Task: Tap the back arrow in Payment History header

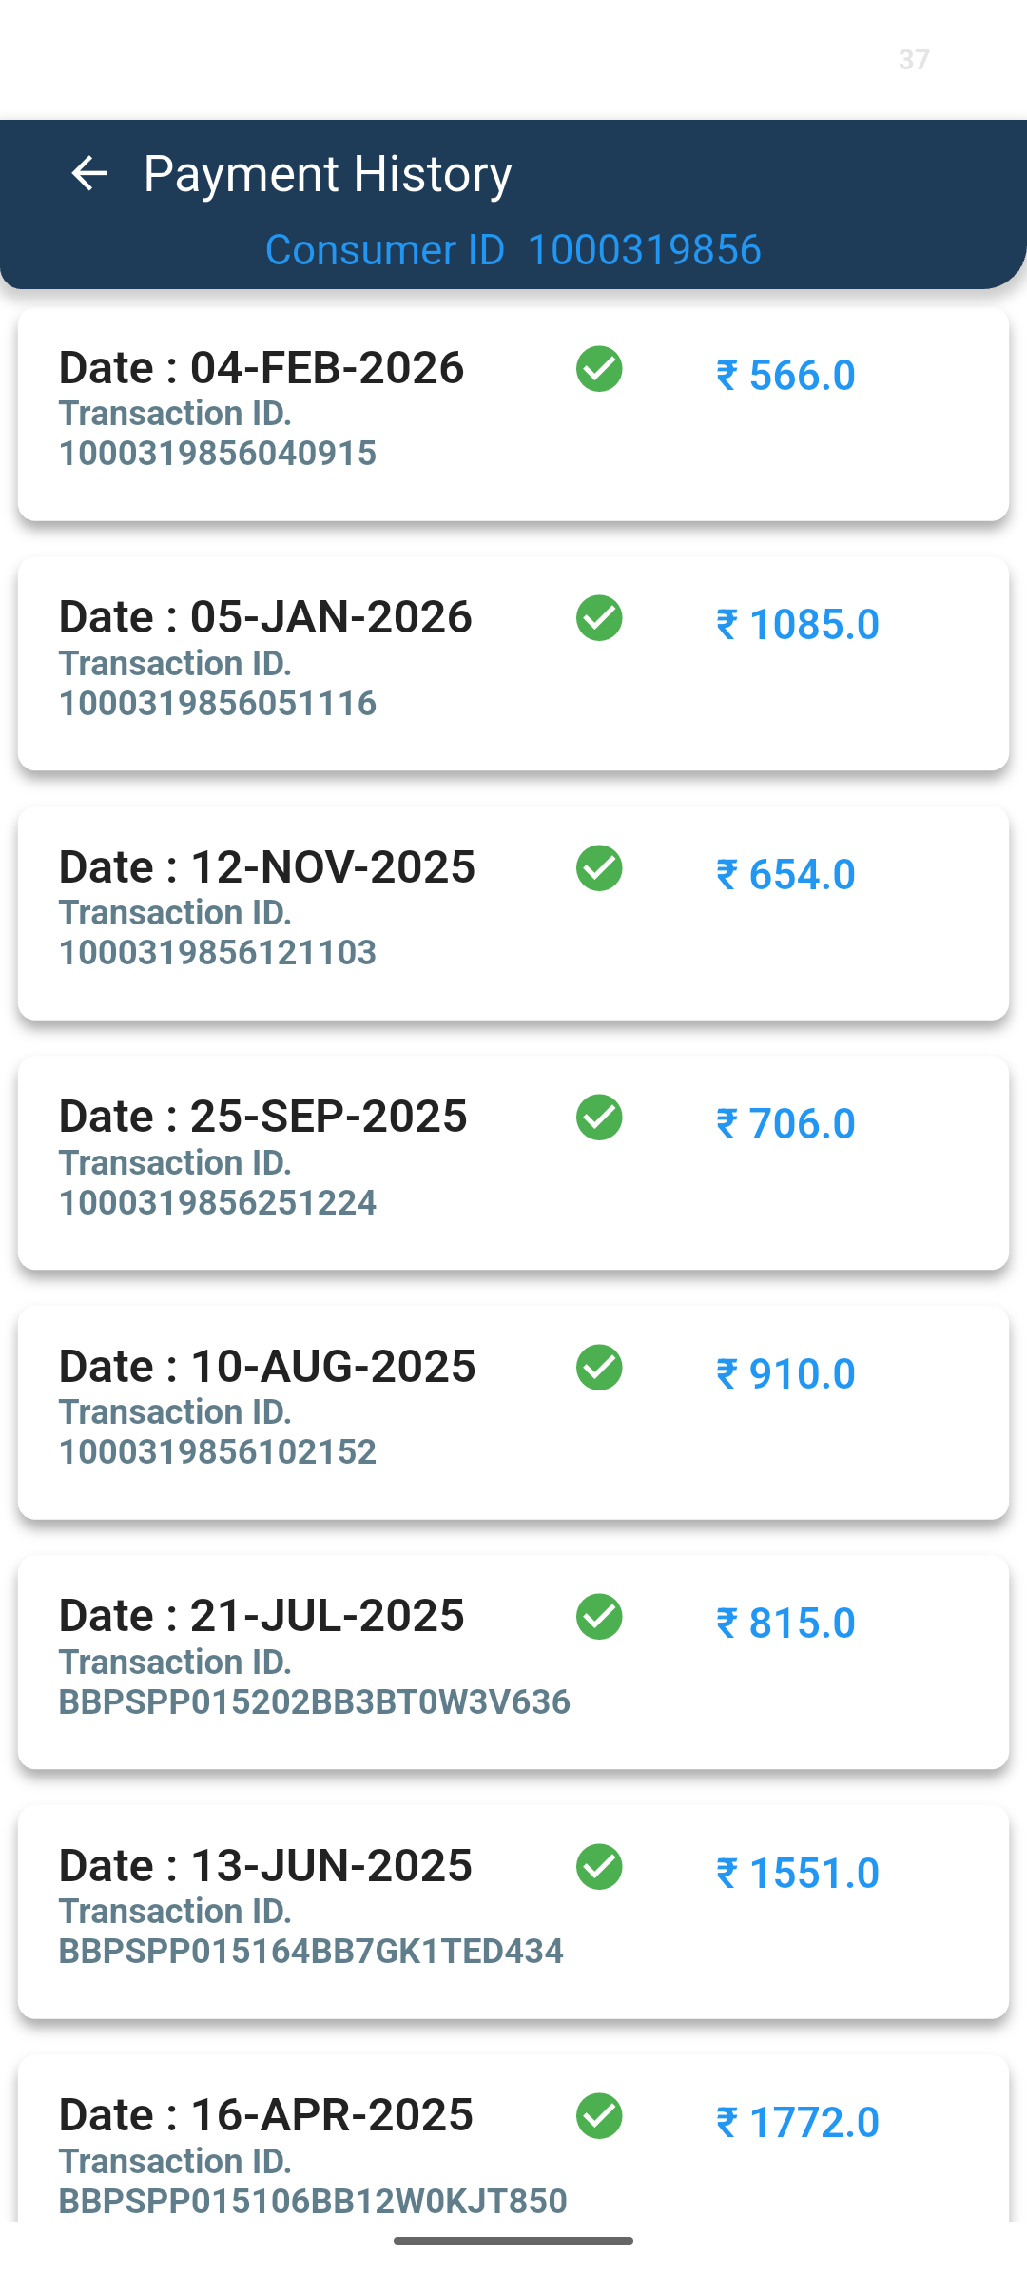Action: point(89,173)
